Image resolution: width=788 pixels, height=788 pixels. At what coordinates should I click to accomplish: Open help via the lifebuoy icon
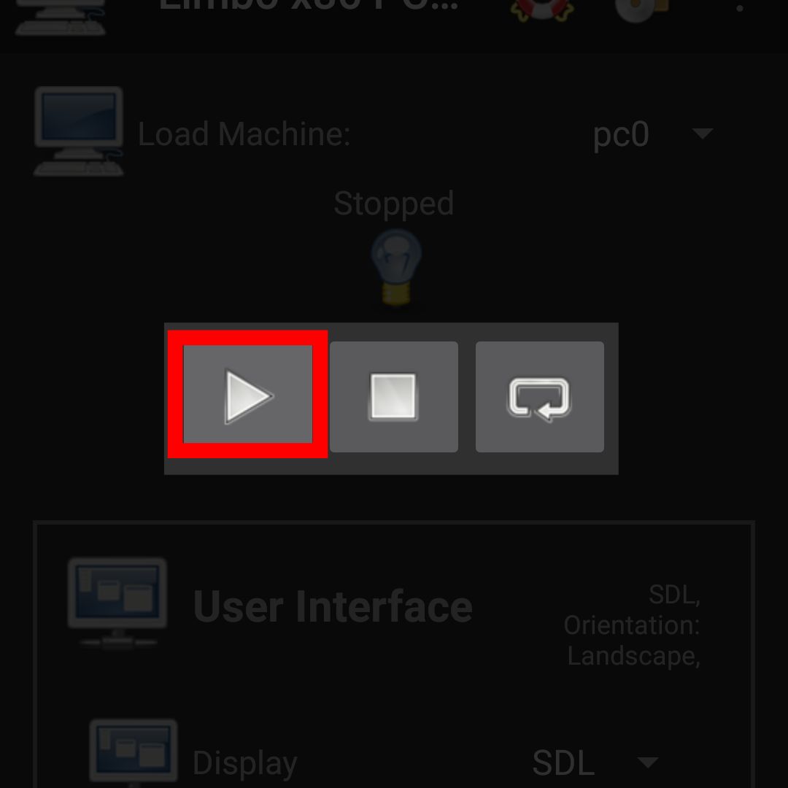542,9
